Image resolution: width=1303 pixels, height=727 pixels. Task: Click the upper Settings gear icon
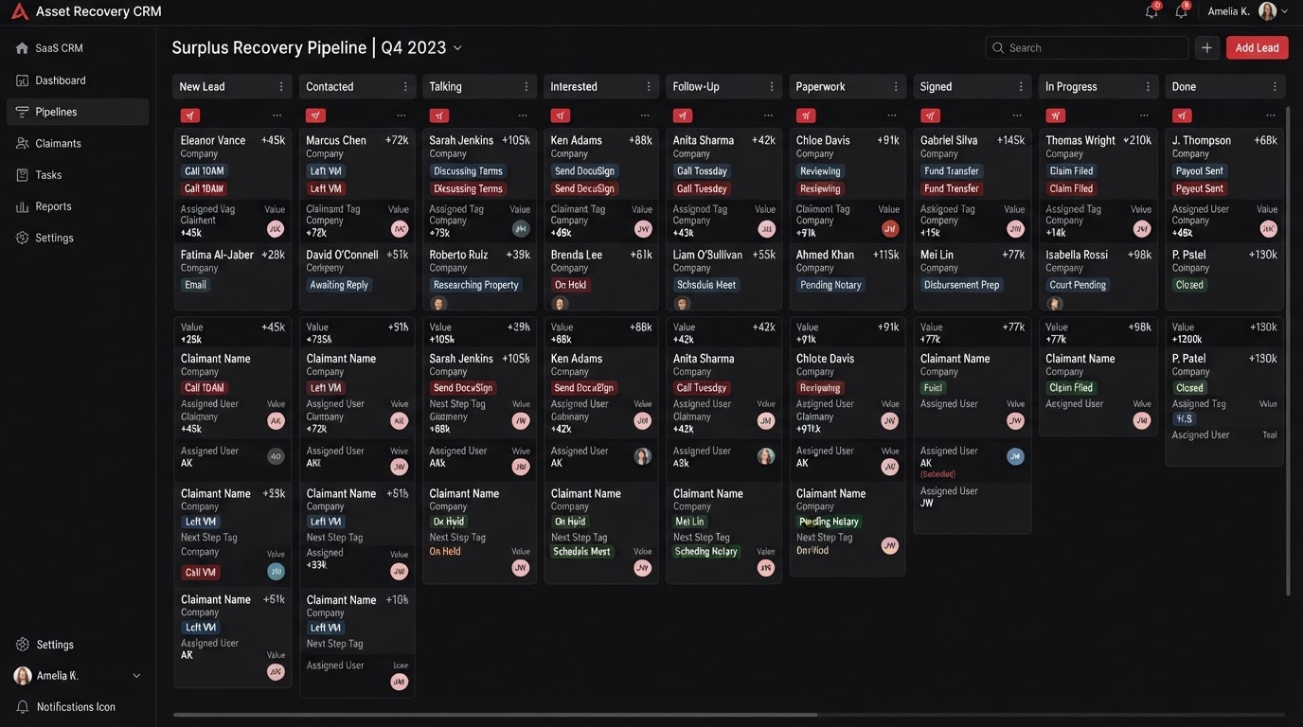22,238
